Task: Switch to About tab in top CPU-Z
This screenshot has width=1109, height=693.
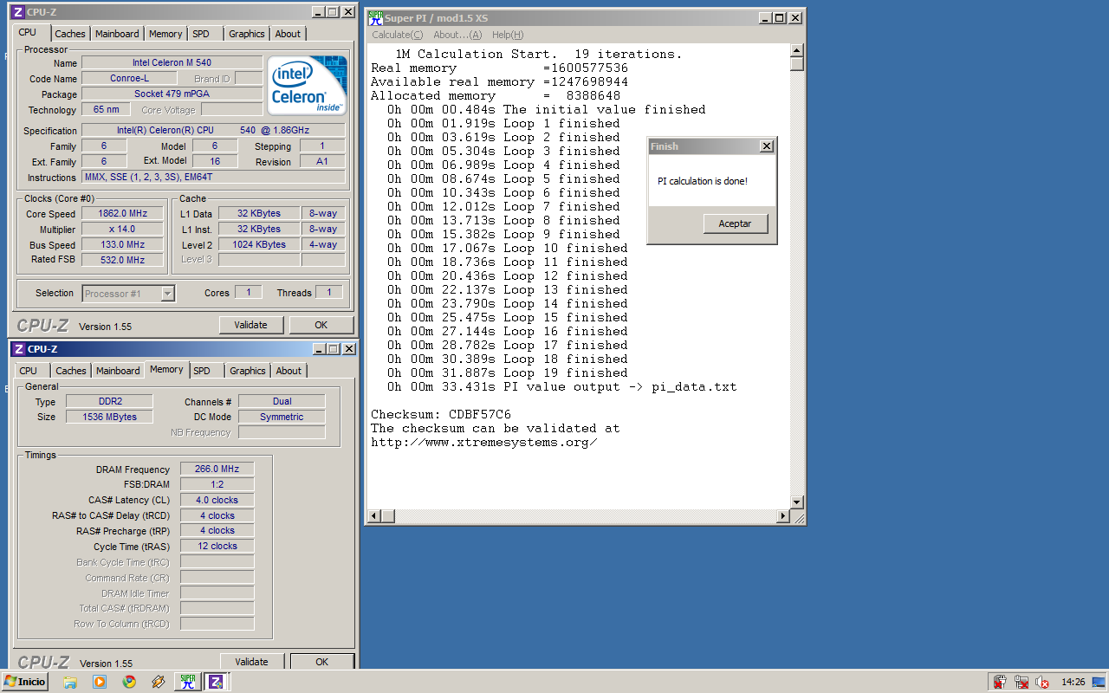Action: click(288, 34)
